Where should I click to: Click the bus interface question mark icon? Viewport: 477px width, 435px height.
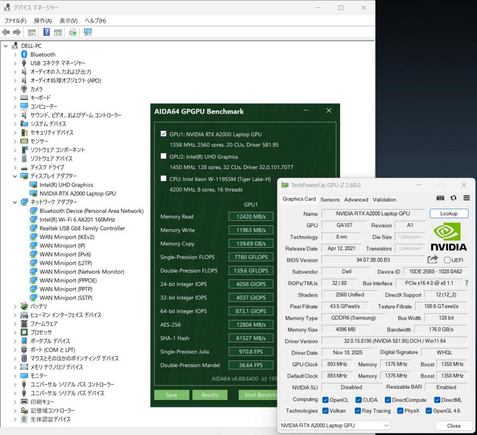pyautogui.click(x=466, y=283)
